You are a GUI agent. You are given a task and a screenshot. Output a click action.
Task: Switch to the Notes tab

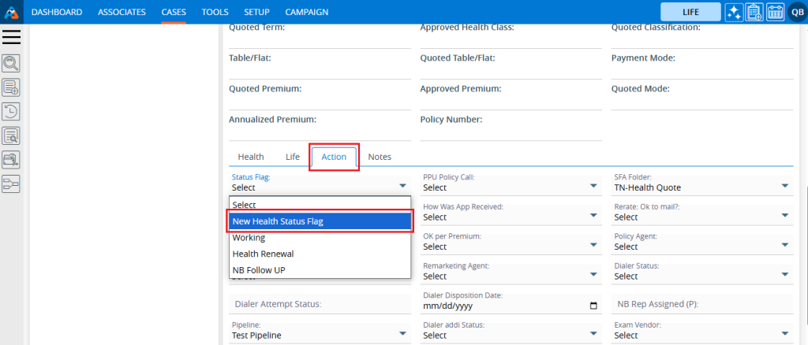(x=380, y=157)
